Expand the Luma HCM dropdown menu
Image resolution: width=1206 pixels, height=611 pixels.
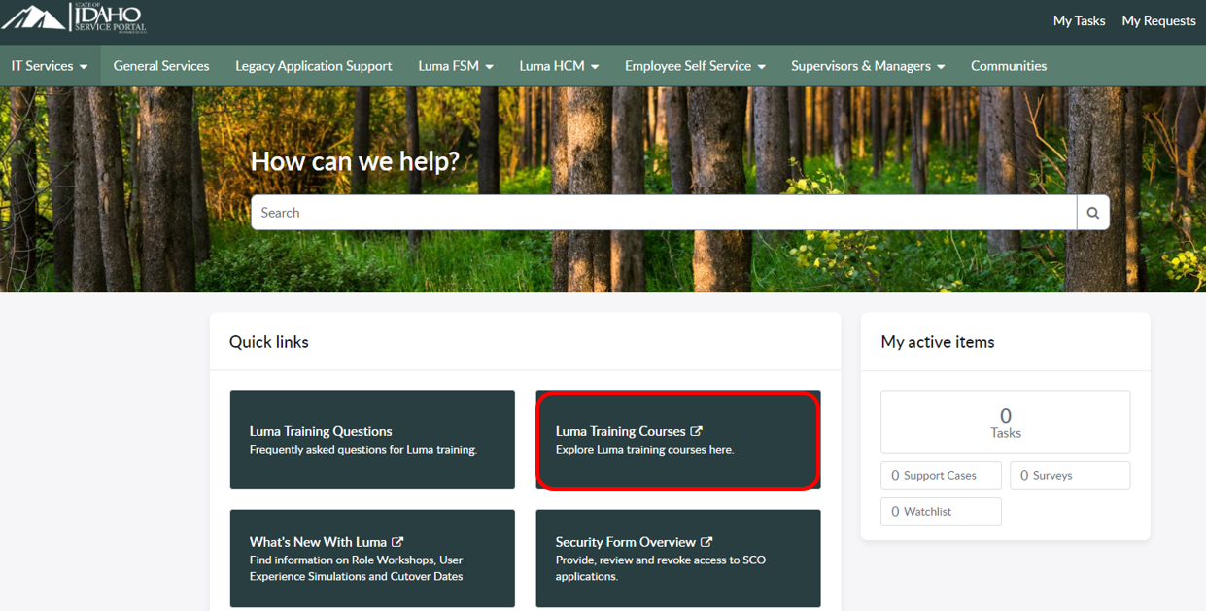click(x=559, y=66)
